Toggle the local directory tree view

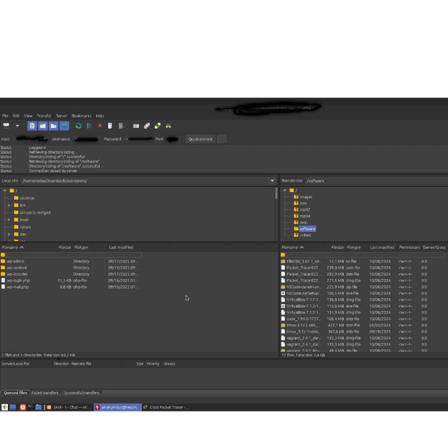coord(43,126)
